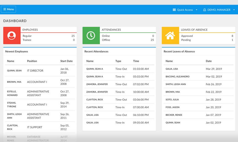Select CLAYTON, RICK Time-Out attendance row
238x142 pixels.
(119, 100)
